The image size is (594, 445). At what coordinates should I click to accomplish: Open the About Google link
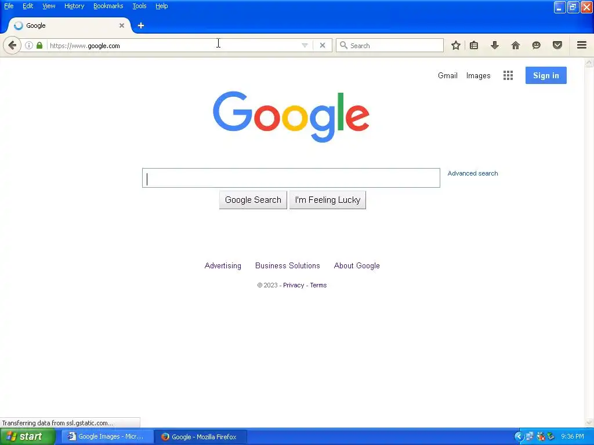click(357, 265)
